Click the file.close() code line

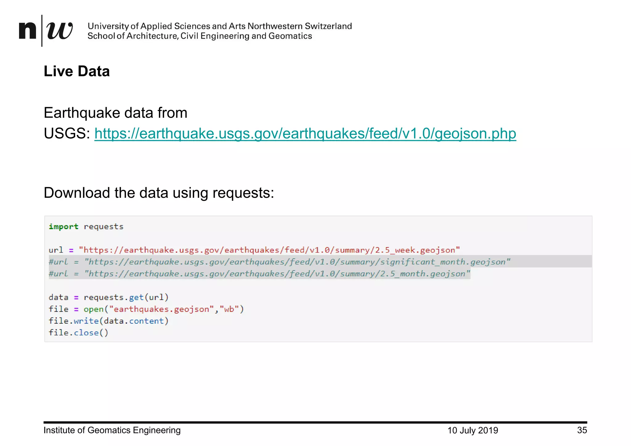click(x=79, y=333)
